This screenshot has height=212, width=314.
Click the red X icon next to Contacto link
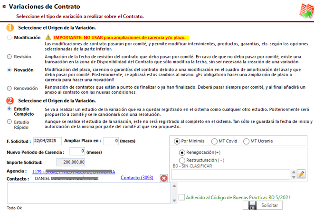coord(163,178)
